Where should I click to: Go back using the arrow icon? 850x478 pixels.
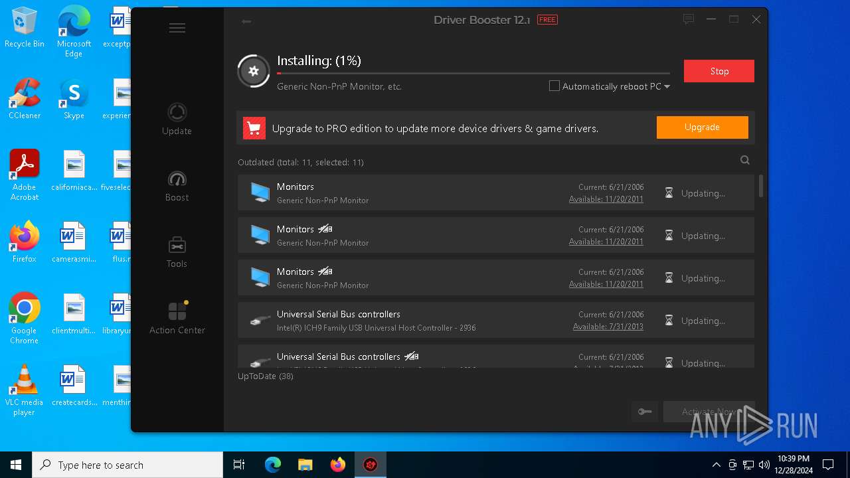(x=246, y=21)
